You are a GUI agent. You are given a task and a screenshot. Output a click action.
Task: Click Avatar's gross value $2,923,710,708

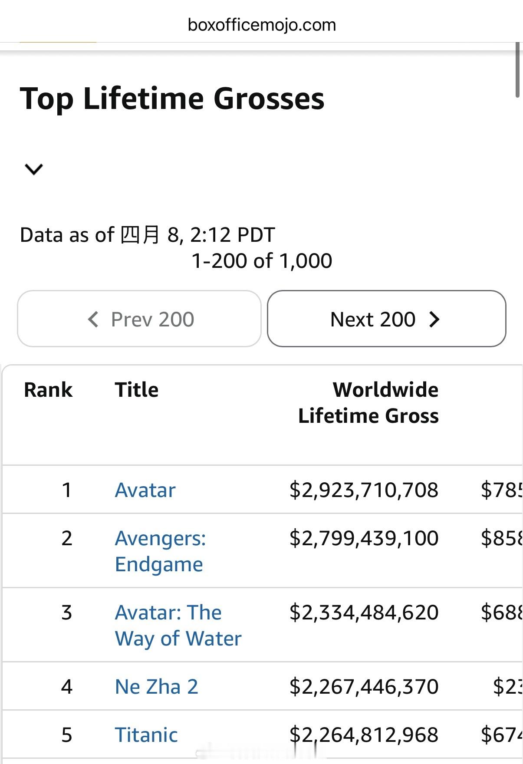tap(364, 490)
